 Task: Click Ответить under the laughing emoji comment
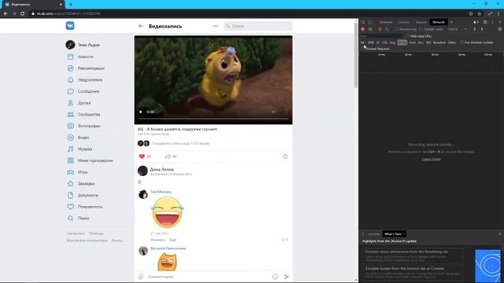(x=157, y=240)
